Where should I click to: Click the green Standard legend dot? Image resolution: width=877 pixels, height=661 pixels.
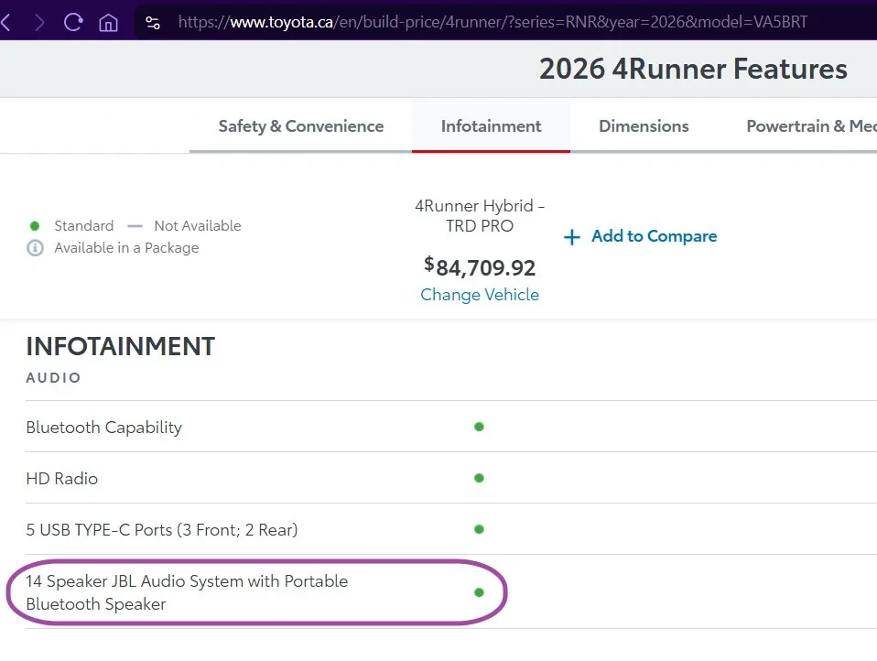pyautogui.click(x=35, y=225)
